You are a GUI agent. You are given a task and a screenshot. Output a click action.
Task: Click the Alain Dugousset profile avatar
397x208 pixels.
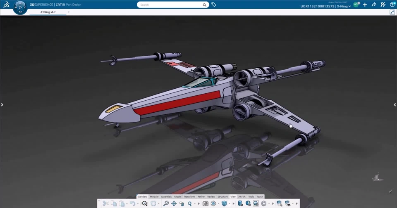tap(356, 5)
